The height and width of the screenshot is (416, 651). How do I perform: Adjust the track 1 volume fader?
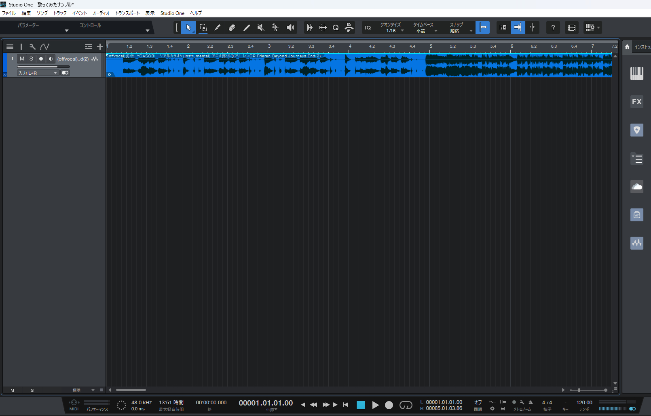pos(43,67)
